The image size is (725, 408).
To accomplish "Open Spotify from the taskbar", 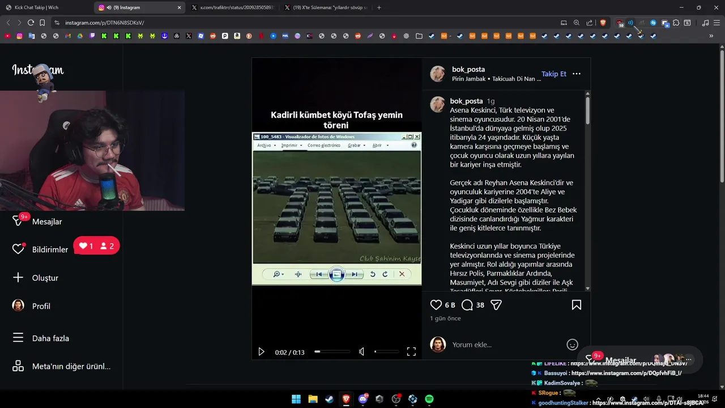I will pyautogui.click(x=429, y=399).
